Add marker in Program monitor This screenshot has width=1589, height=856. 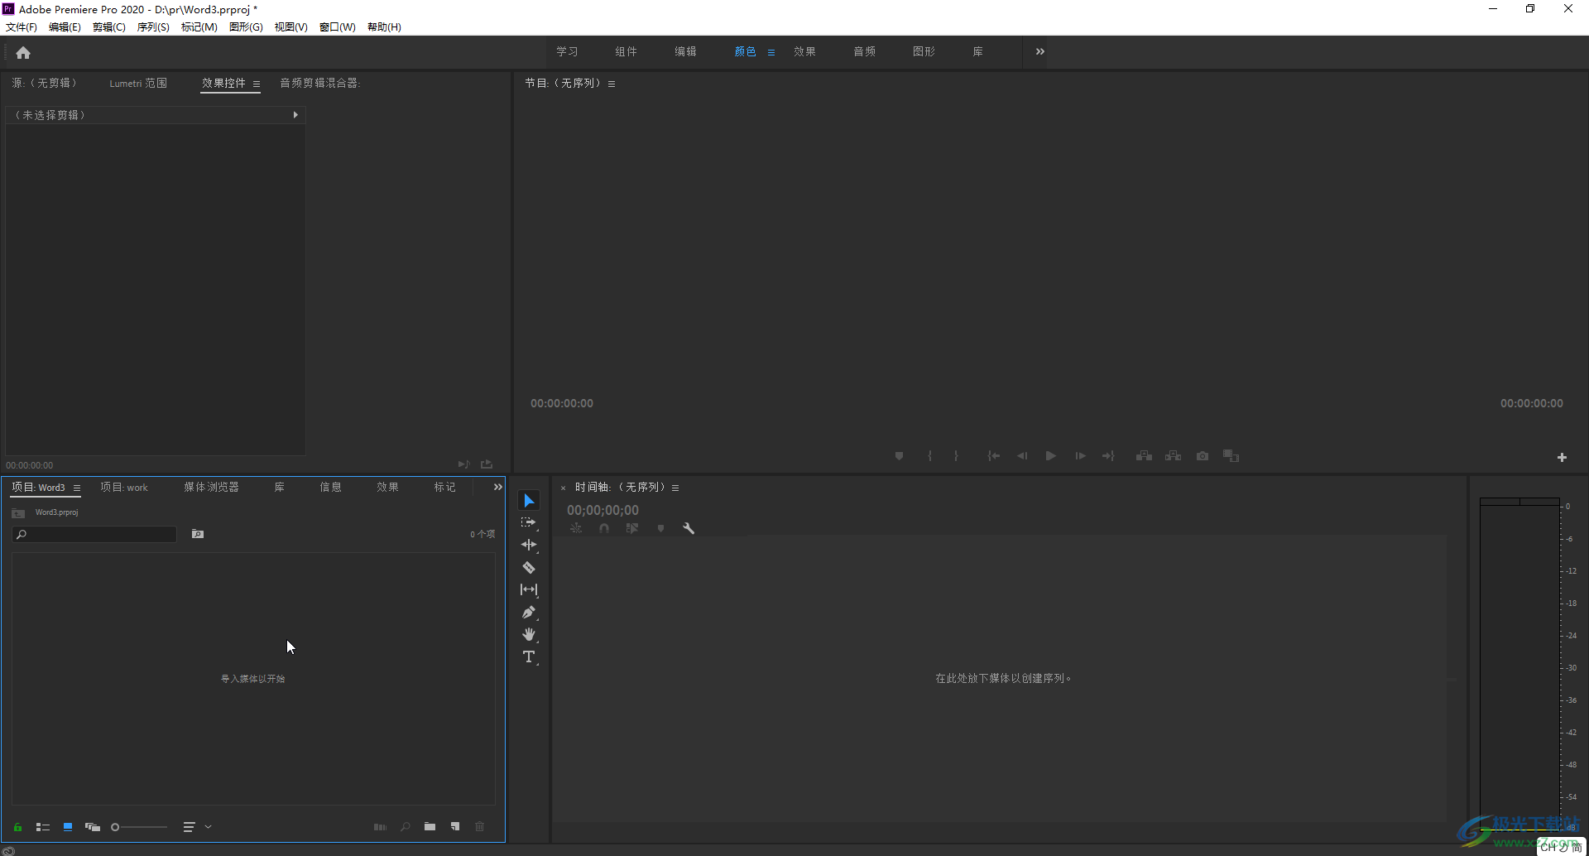[x=900, y=456]
